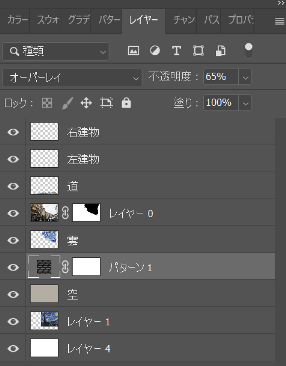Select layer name レイヤー 1
The height and width of the screenshot is (366, 286).
point(88,322)
